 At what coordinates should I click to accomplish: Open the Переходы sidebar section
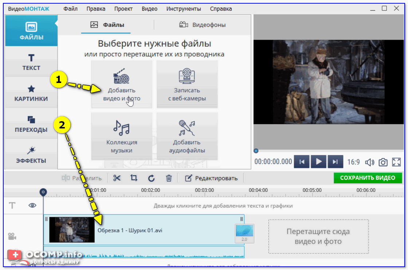click(31, 124)
